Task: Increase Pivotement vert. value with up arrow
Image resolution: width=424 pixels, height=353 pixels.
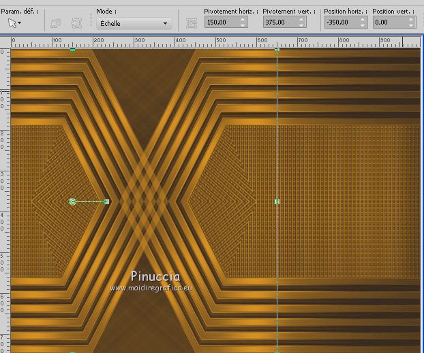Action: pyautogui.click(x=301, y=20)
